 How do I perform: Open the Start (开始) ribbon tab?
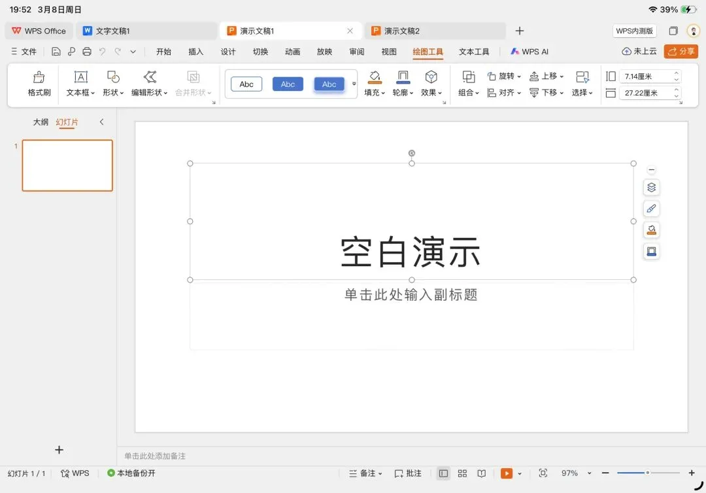163,52
